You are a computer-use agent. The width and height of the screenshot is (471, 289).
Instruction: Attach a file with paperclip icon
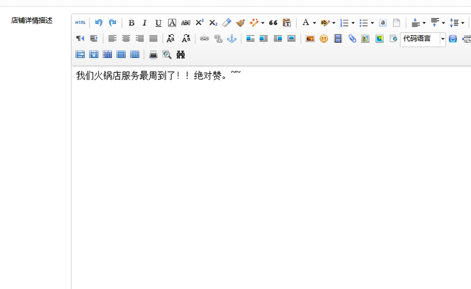pyautogui.click(x=352, y=39)
